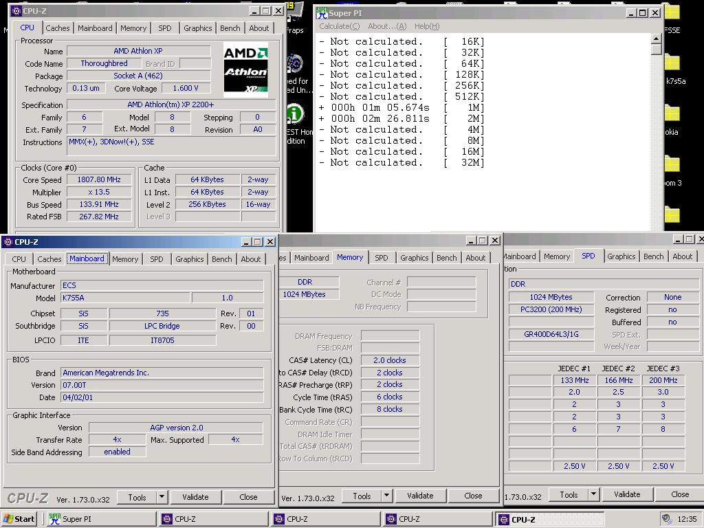
Task: Click Validate in the SPD CPU-Z window
Action: pos(627,494)
